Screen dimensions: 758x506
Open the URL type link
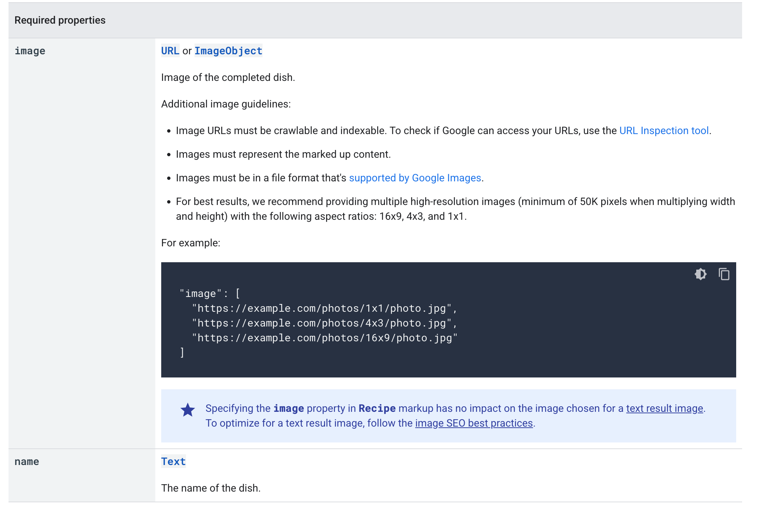coord(169,51)
